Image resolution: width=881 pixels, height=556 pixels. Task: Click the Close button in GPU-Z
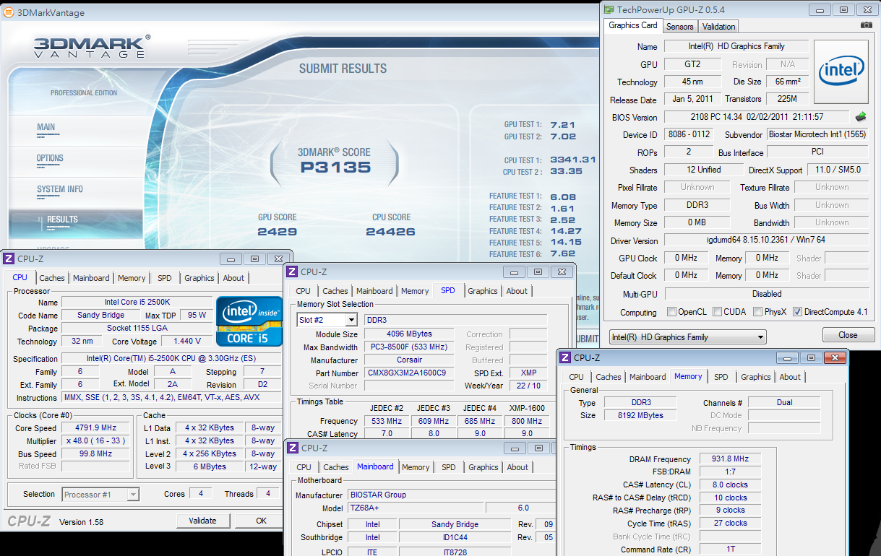click(848, 335)
